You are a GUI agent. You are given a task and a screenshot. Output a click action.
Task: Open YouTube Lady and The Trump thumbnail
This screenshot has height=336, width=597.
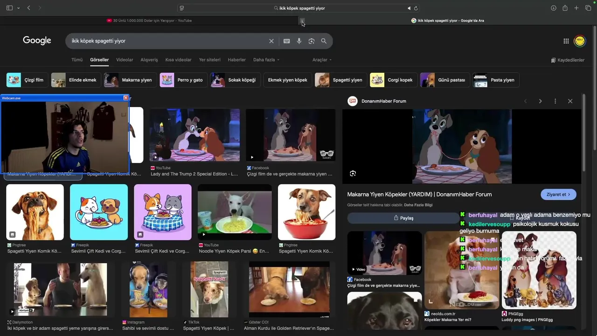tap(194, 135)
